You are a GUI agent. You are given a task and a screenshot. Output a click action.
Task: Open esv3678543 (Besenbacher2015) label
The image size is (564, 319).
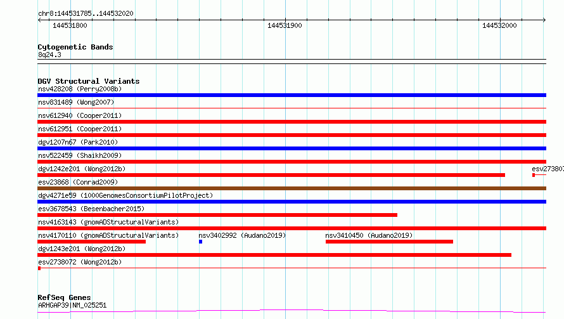tap(91, 209)
